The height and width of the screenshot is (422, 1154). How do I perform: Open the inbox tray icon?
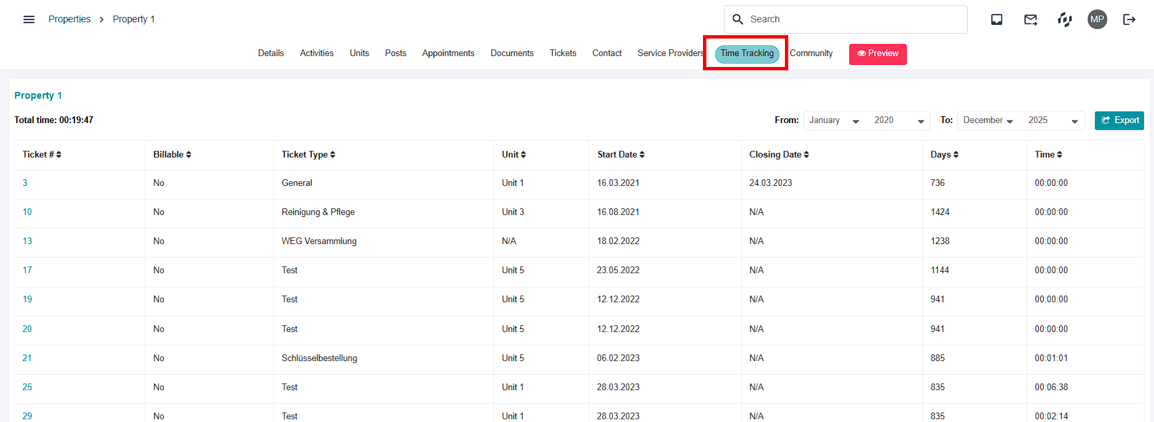tap(997, 20)
